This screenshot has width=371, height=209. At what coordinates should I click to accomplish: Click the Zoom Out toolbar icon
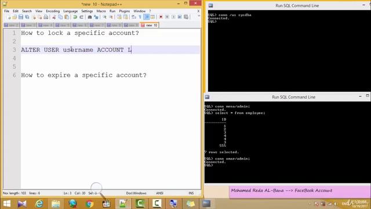pyautogui.click(x=111, y=17)
